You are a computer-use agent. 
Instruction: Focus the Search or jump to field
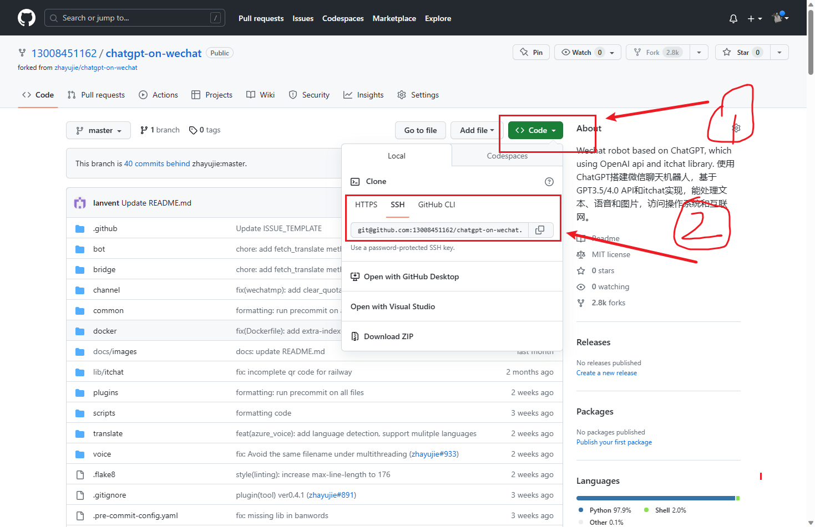tap(135, 18)
